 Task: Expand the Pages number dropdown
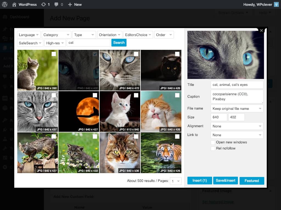(176, 181)
